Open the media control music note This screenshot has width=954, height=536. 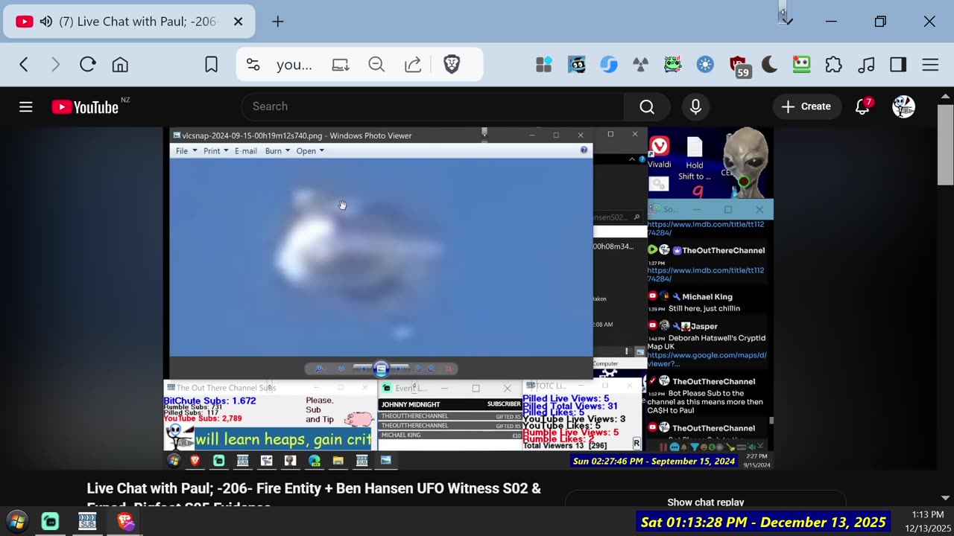coord(866,65)
